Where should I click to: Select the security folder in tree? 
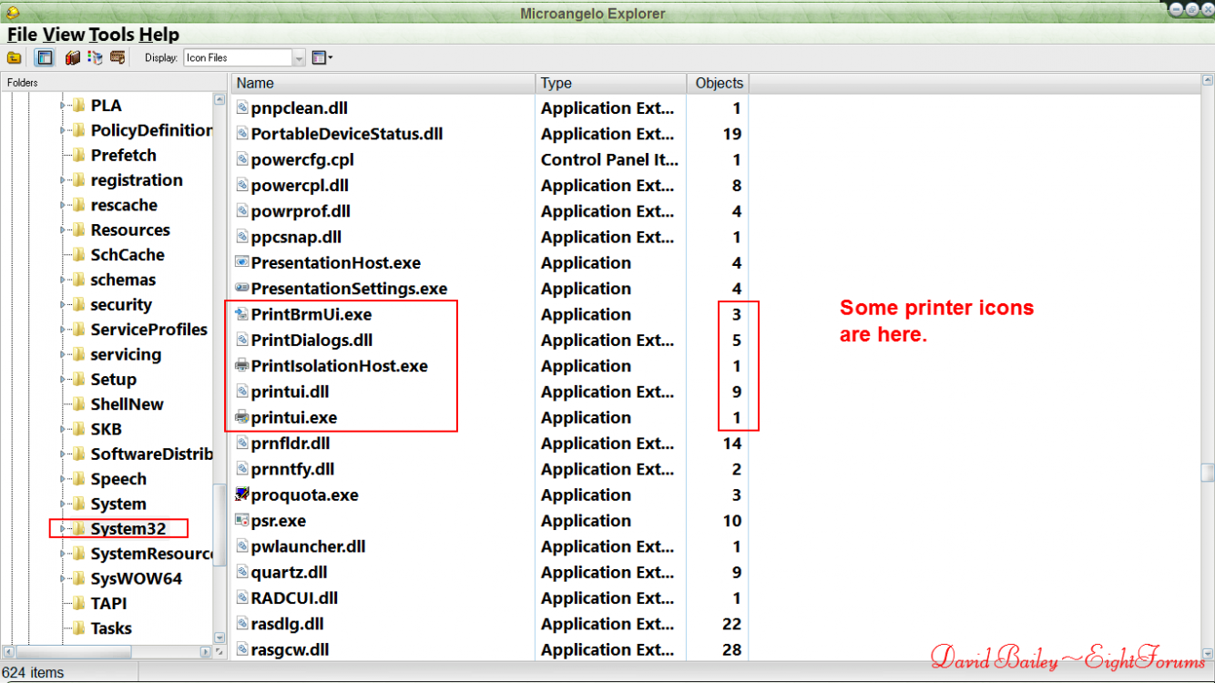[121, 305]
